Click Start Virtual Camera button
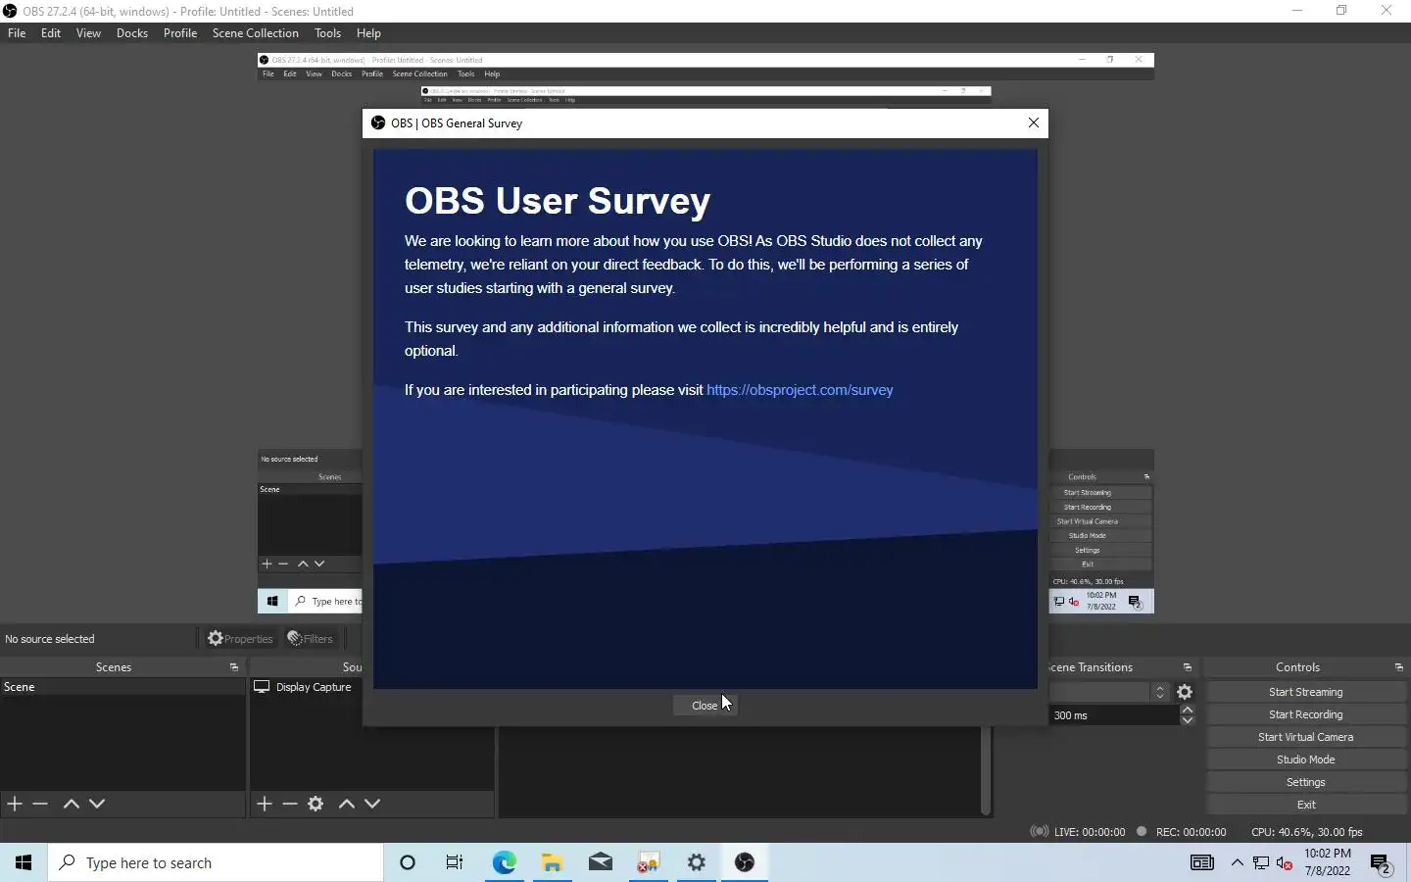Image resolution: width=1411 pixels, height=882 pixels. tap(1305, 737)
